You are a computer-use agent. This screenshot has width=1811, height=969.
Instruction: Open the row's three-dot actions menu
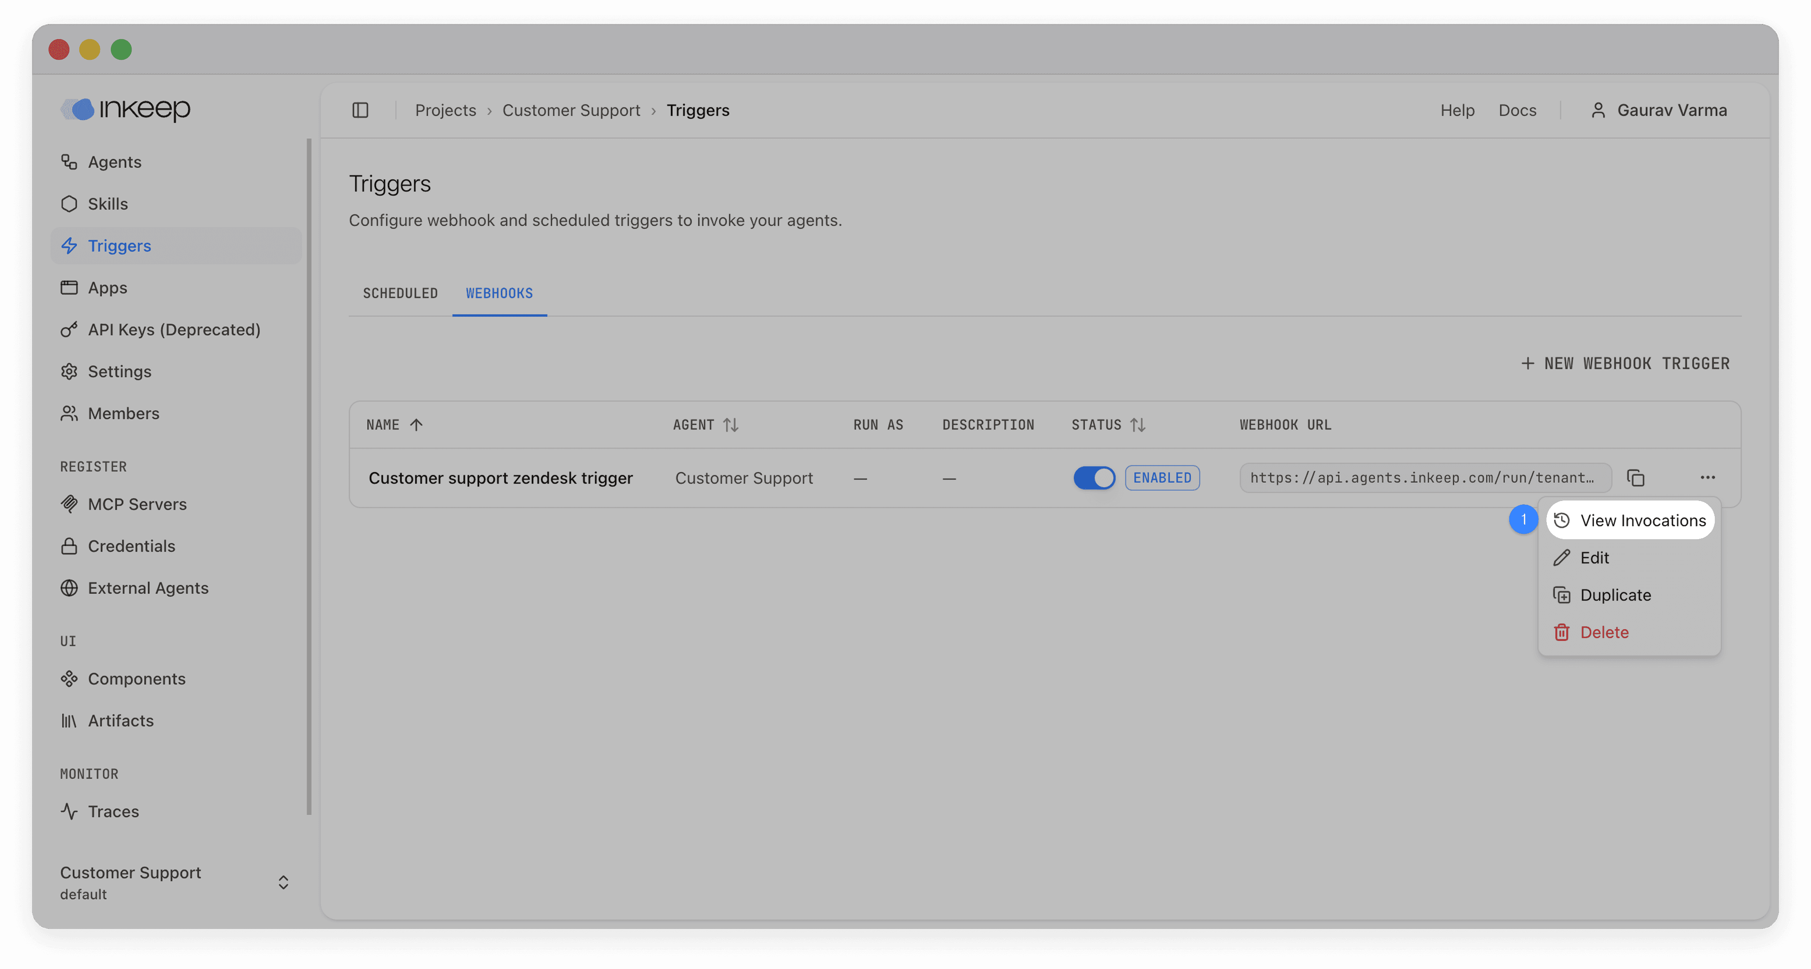pos(1708,478)
